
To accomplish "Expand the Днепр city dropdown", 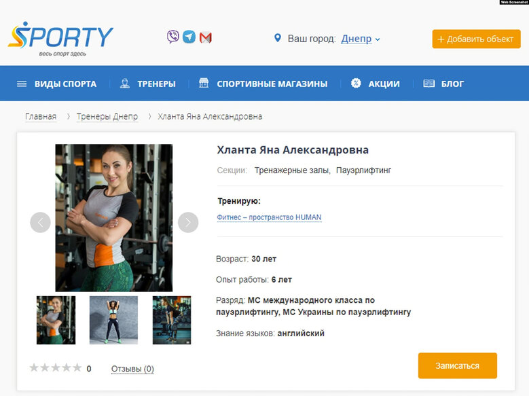I will [361, 39].
